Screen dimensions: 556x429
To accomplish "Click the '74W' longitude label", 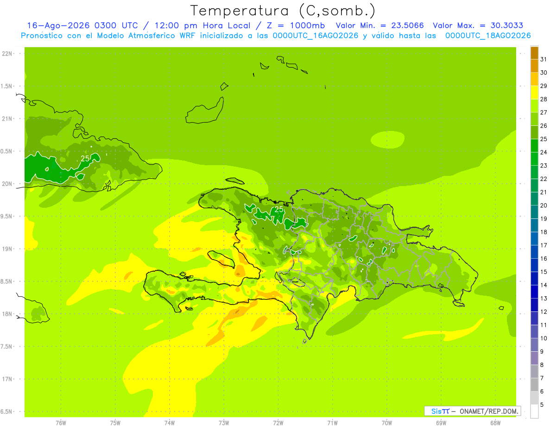I will click(170, 423).
